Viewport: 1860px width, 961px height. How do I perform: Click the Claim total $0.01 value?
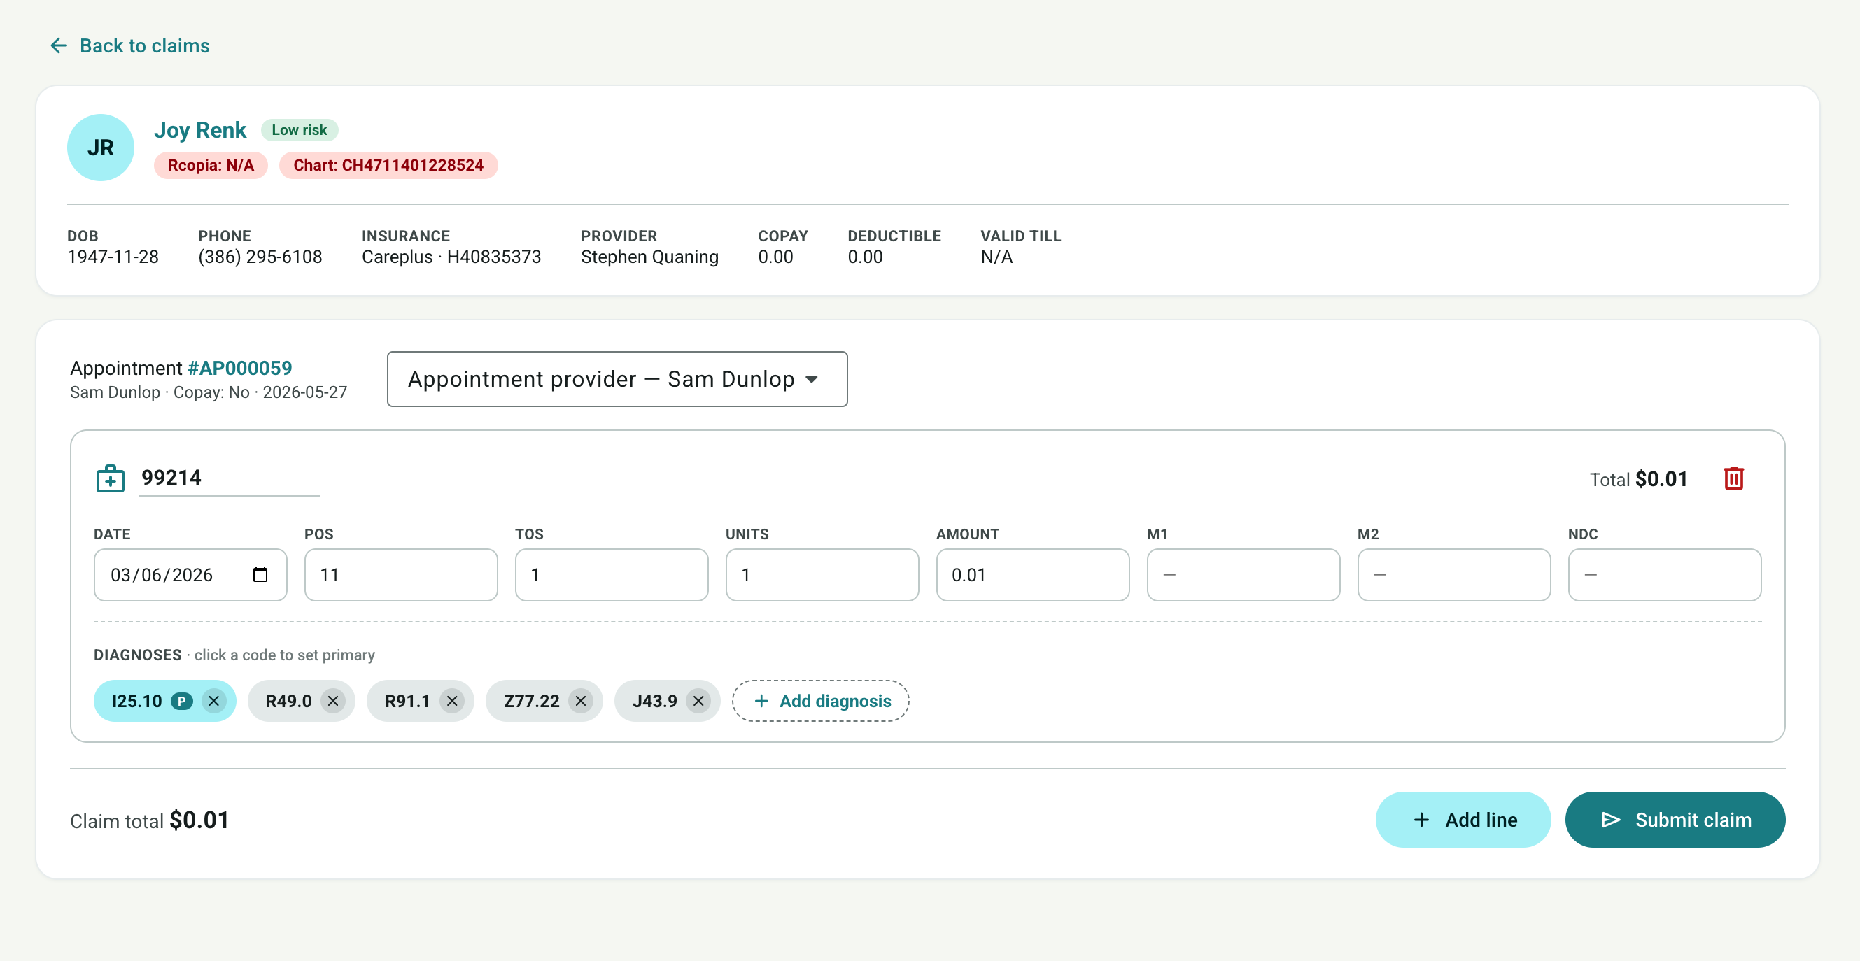(x=199, y=820)
